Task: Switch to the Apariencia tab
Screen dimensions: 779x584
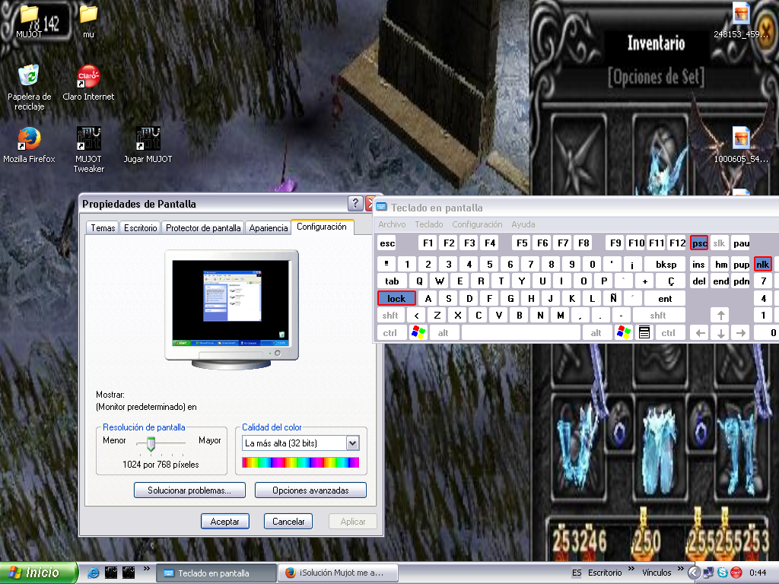Action: click(269, 228)
